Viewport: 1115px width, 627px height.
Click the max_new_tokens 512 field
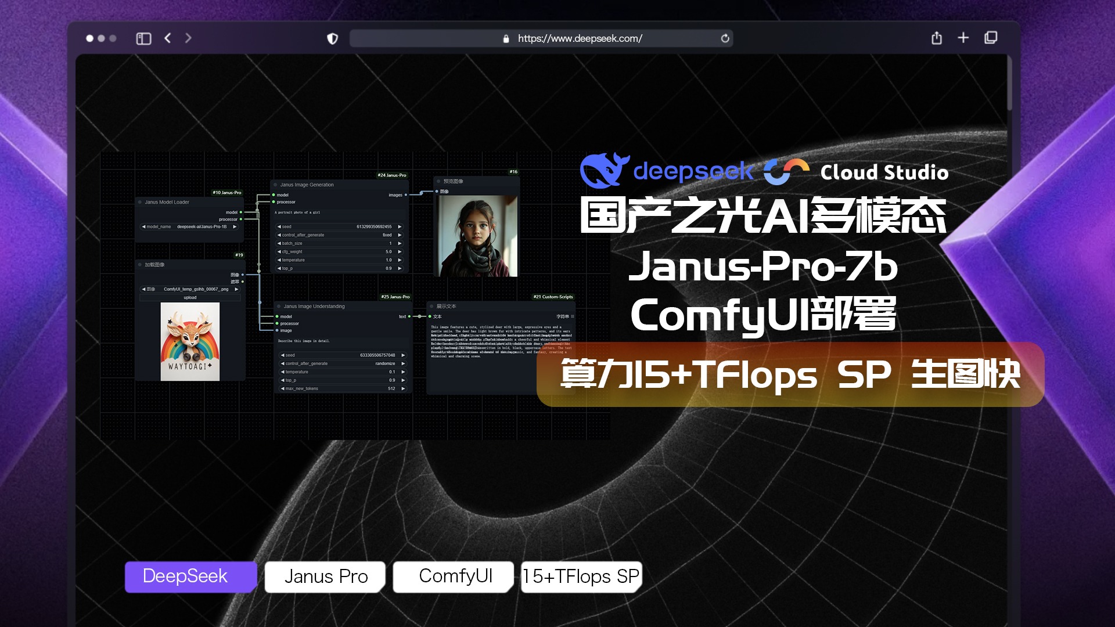click(343, 388)
